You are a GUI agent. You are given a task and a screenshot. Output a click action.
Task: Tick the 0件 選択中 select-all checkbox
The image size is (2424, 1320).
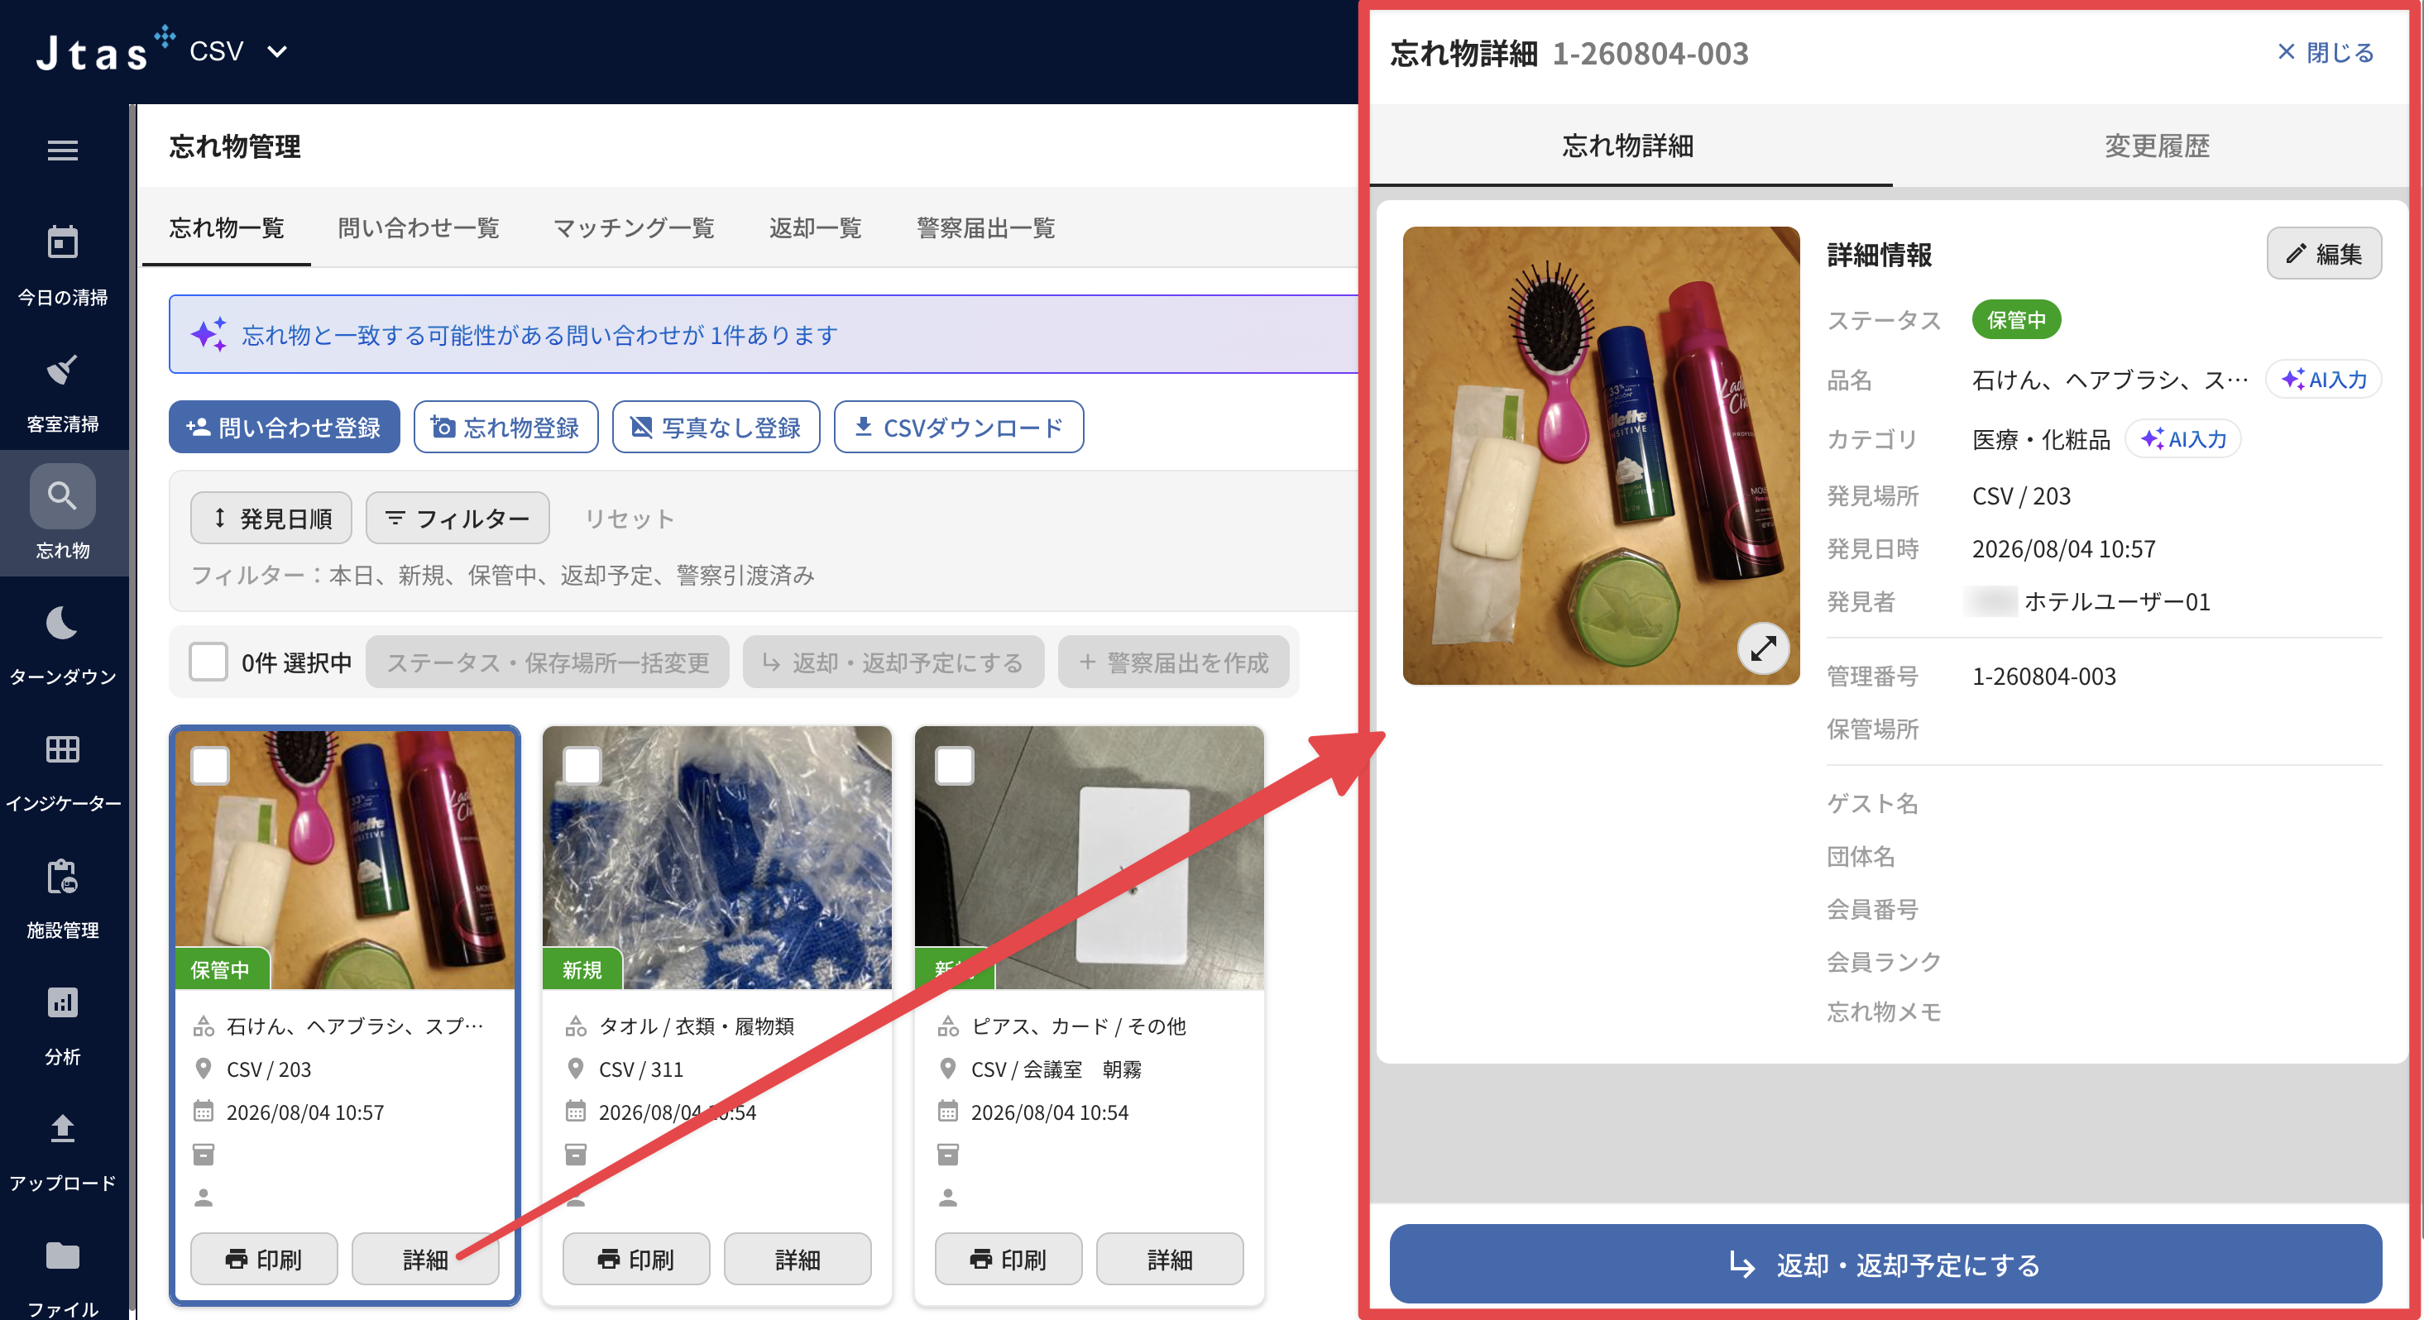click(208, 662)
